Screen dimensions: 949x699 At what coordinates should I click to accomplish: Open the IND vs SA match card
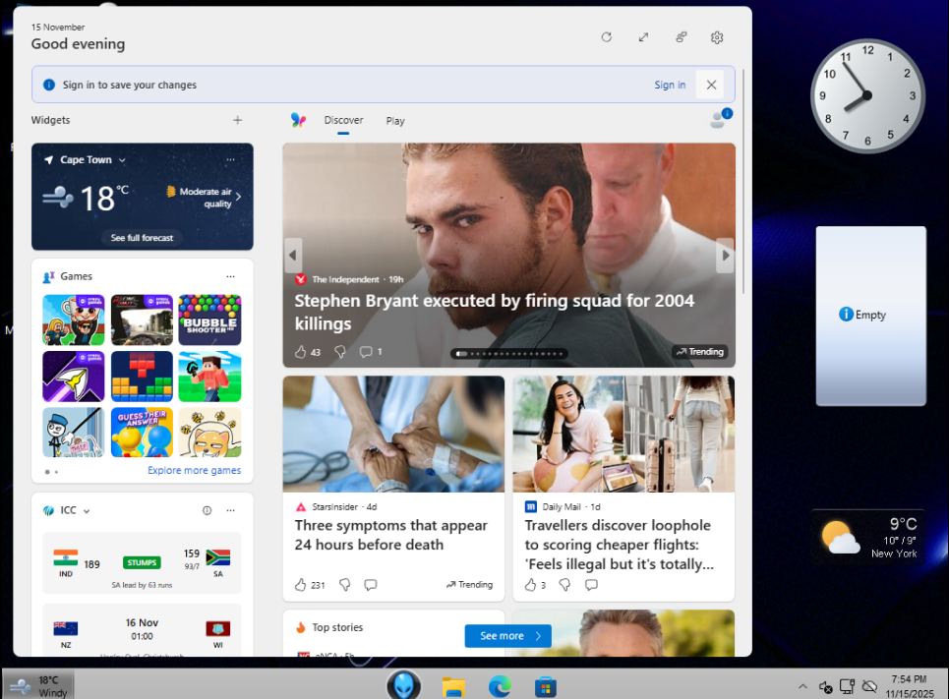point(142,563)
